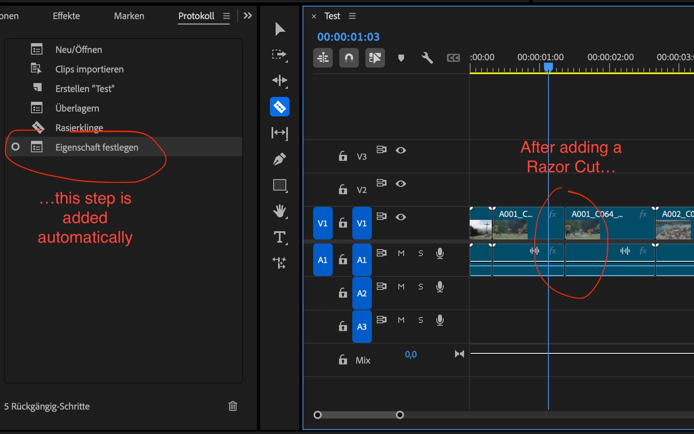Image resolution: width=694 pixels, height=434 pixels.
Task: Toggle A3 track targeting button
Action: [x=362, y=327]
